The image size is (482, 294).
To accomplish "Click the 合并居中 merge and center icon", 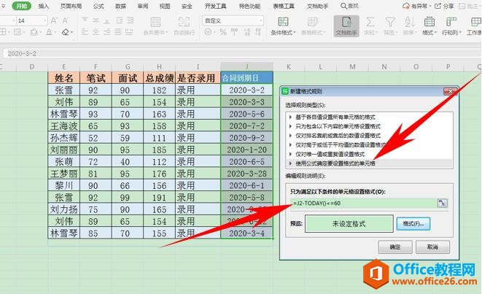I will coord(155,23).
